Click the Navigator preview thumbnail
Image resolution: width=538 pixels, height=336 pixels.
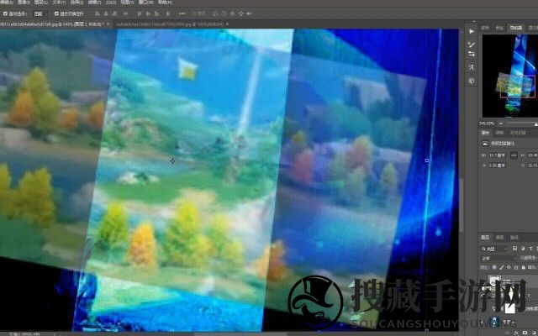[x=510, y=76]
